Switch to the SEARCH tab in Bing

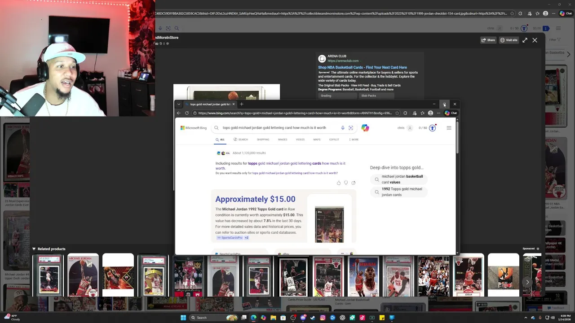click(241, 140)
